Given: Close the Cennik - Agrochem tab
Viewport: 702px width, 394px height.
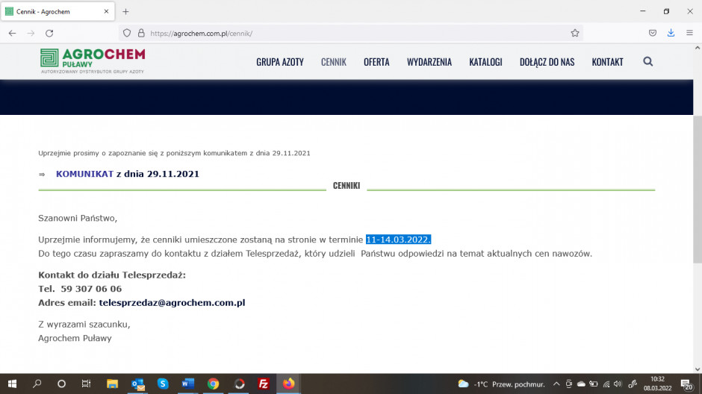Looking at the screenshot, I should point(106,12).
